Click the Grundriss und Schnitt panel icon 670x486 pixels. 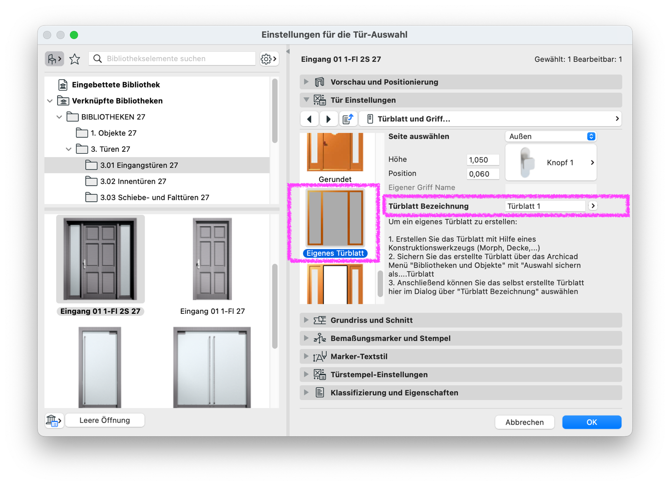pos(320,320)
